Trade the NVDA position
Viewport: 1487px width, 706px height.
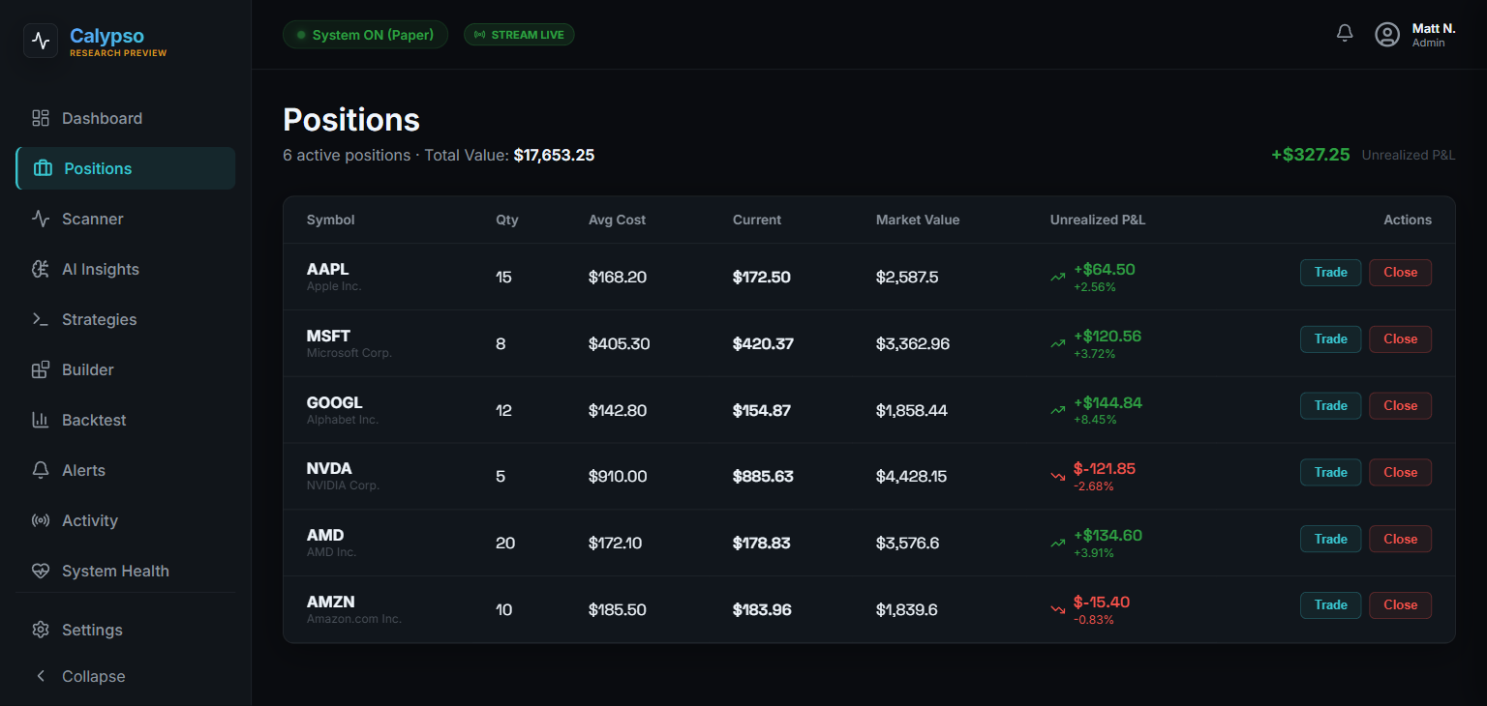tap(1330, 472)
